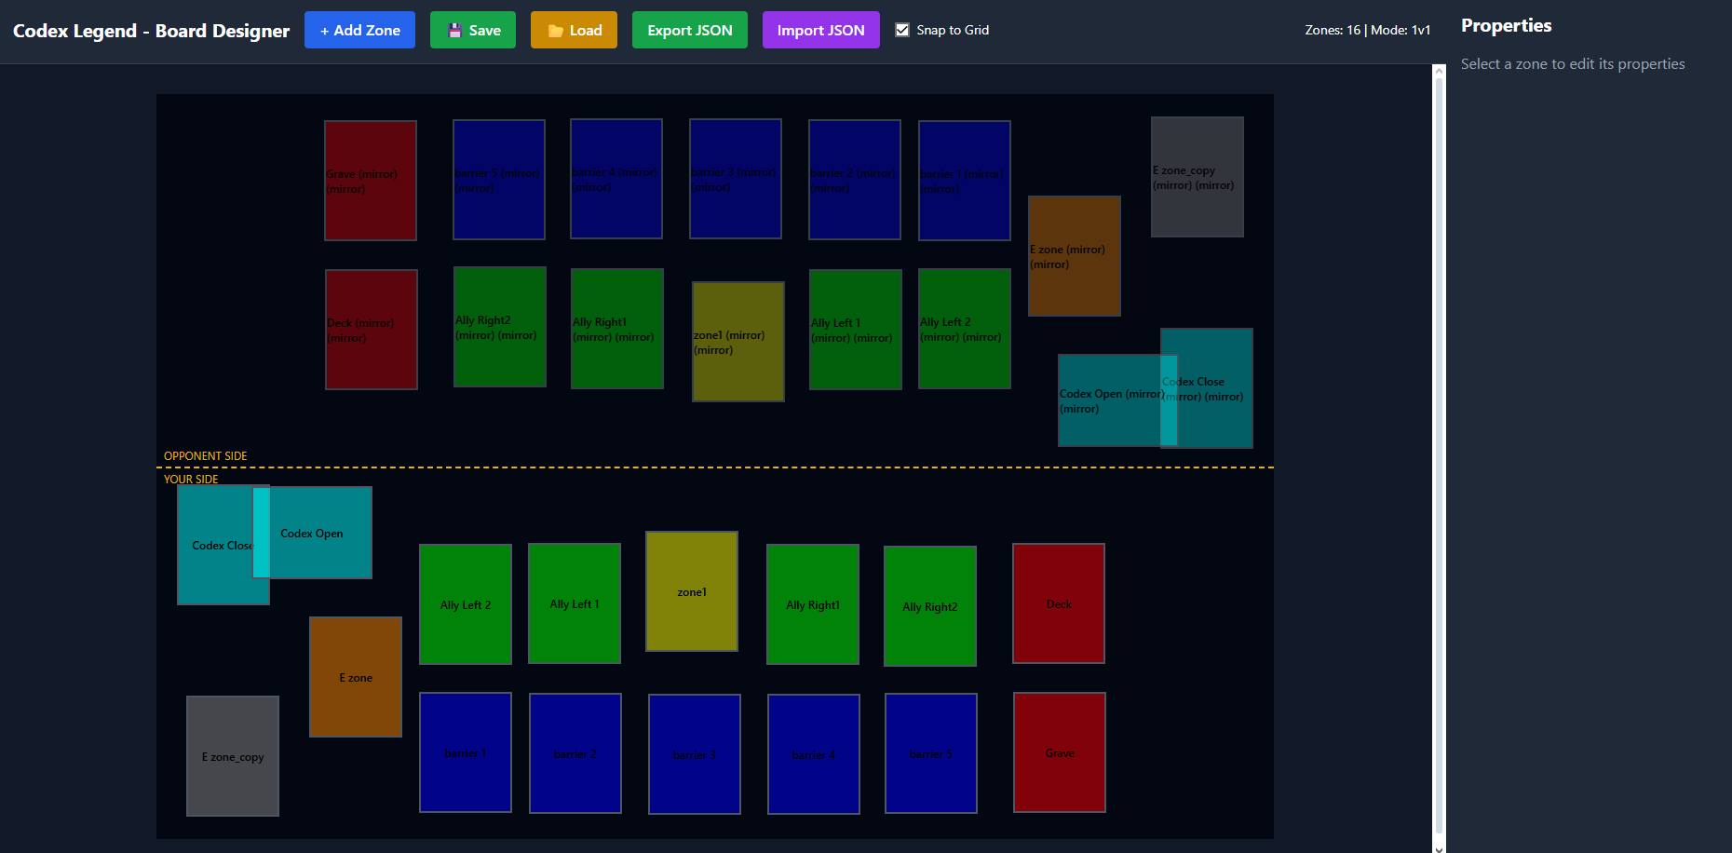Select the E zone (mirror) brown zone

[x=1075, y=256]
